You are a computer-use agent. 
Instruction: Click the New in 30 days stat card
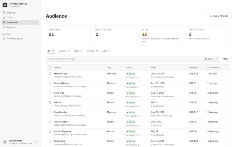(115, 35)
